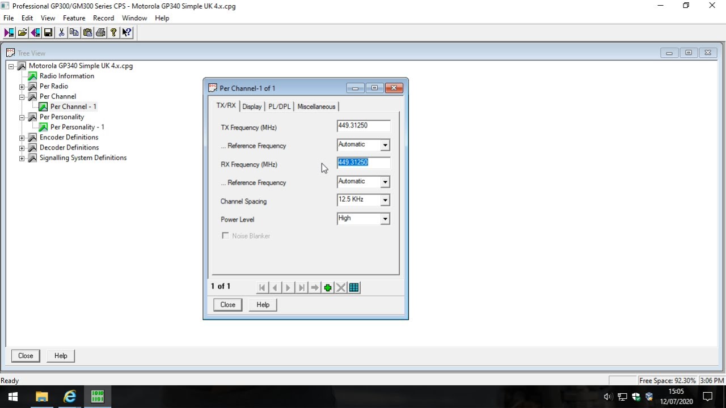Viewport: 726px width, 408px height.
Task: Click the volume speaker tray icon
Action: [608, 397]
